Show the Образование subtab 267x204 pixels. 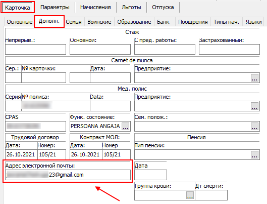point(134,22)
